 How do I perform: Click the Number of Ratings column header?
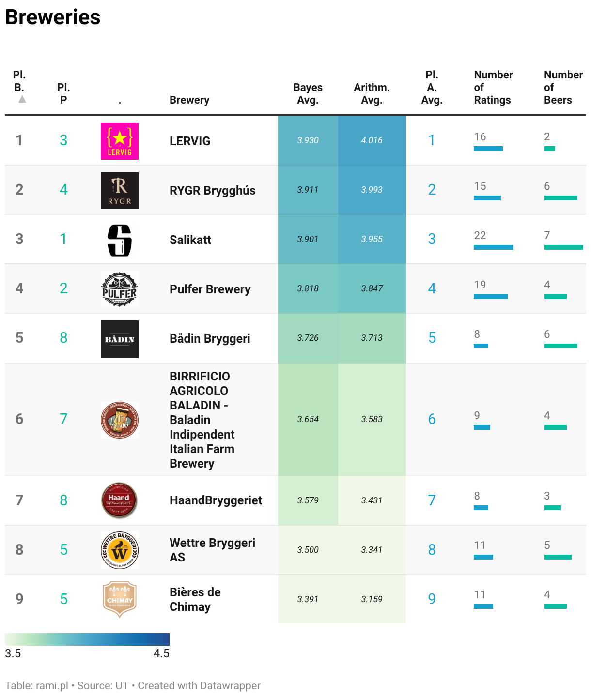tap(493, 87)
